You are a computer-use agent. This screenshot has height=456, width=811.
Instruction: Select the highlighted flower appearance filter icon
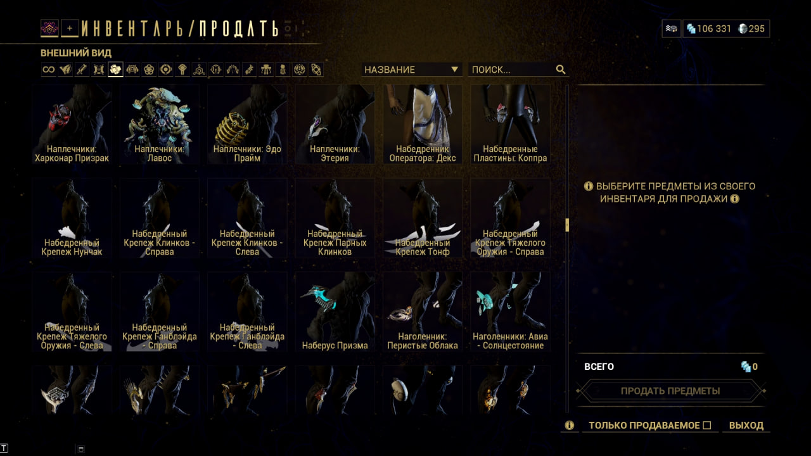(115, 70)
